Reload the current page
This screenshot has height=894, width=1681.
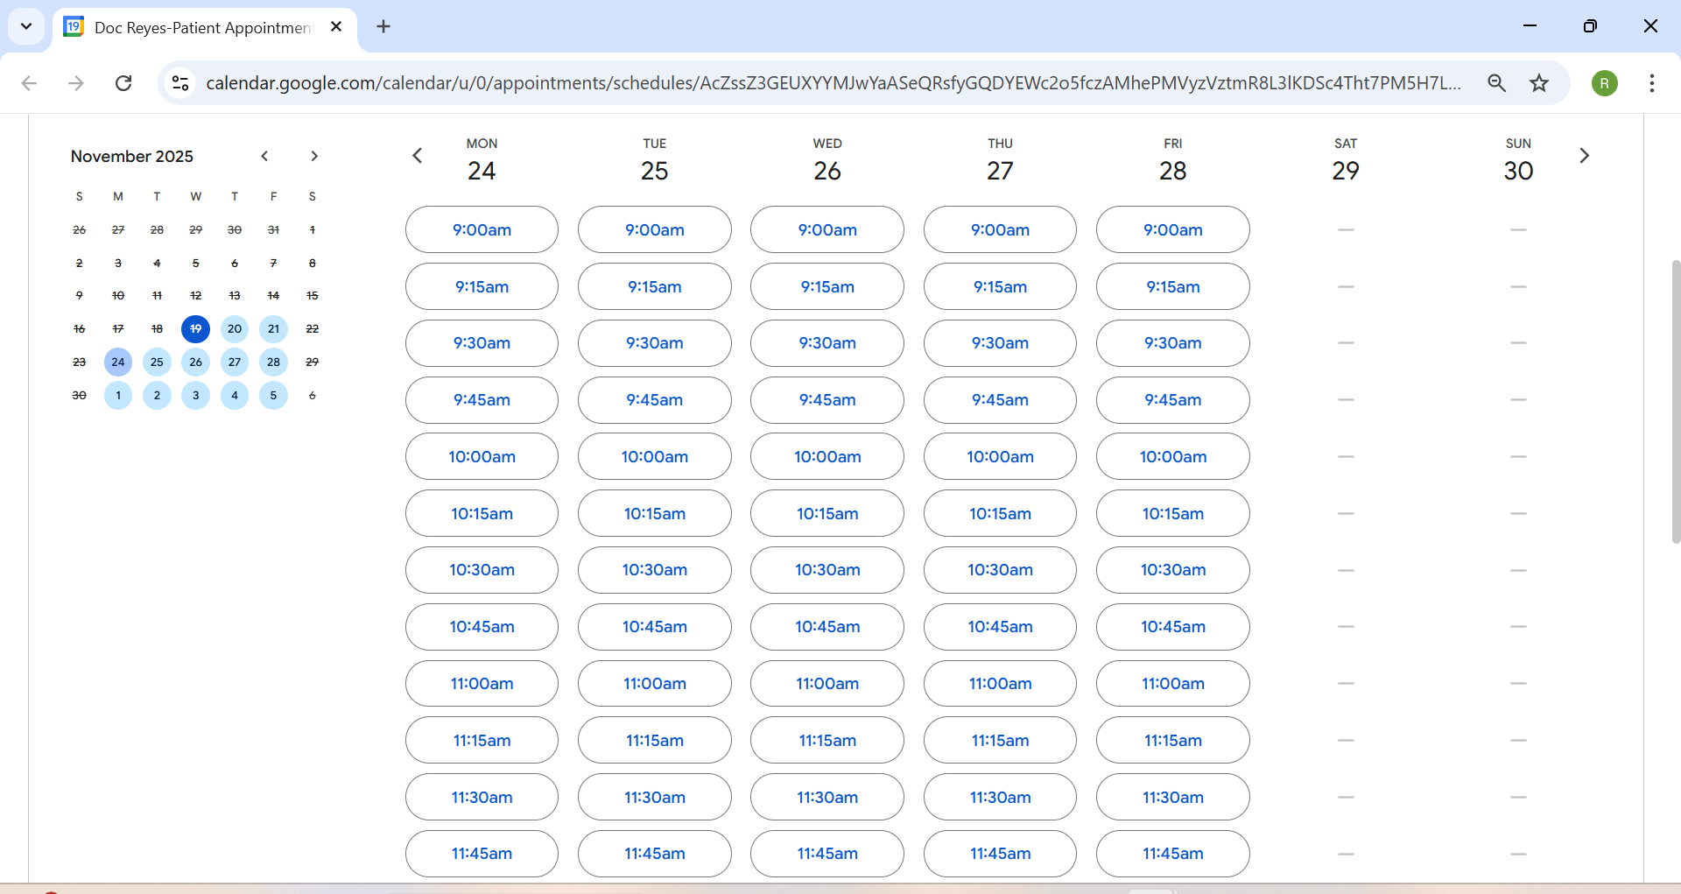[123, 83]
